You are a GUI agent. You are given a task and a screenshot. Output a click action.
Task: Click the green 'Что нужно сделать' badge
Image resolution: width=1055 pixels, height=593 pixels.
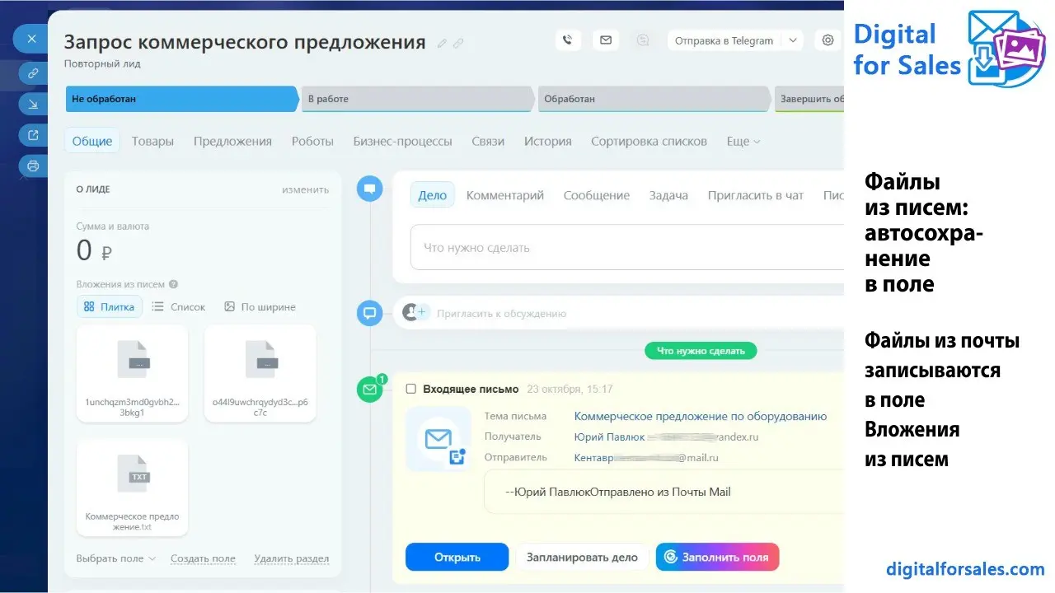(701, 351)
